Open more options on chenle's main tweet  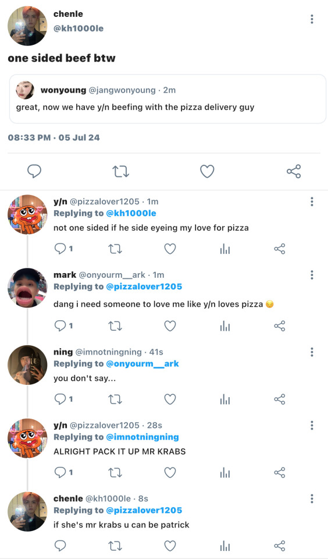click(312, 19)
